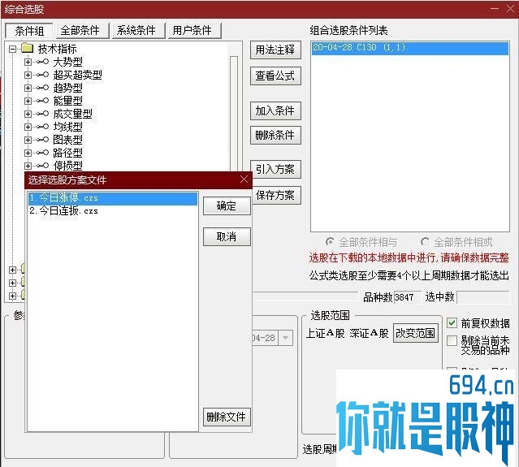Expand the 能量型 tree node
Image resolution: width=519 pixels, height=467 pixels.
pos(28,101)
